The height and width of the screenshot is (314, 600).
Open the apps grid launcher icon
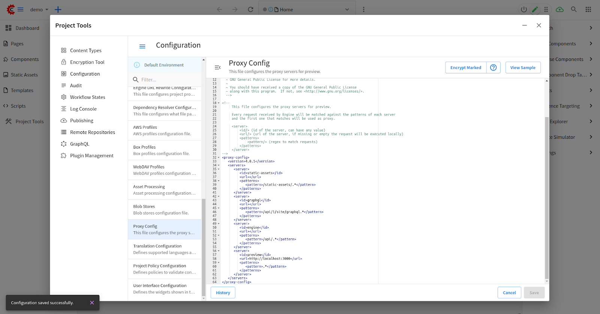588,9
